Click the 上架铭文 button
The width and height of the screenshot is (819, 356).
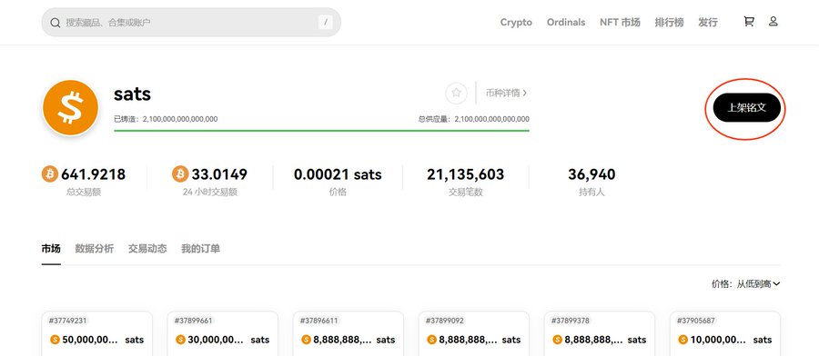(747, 108)
